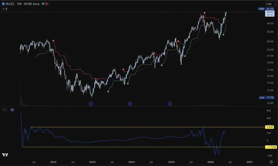Click the 2023 label on the time axis
The height and width of the screenshot is (166, 278).
click(x=92, y=162)
